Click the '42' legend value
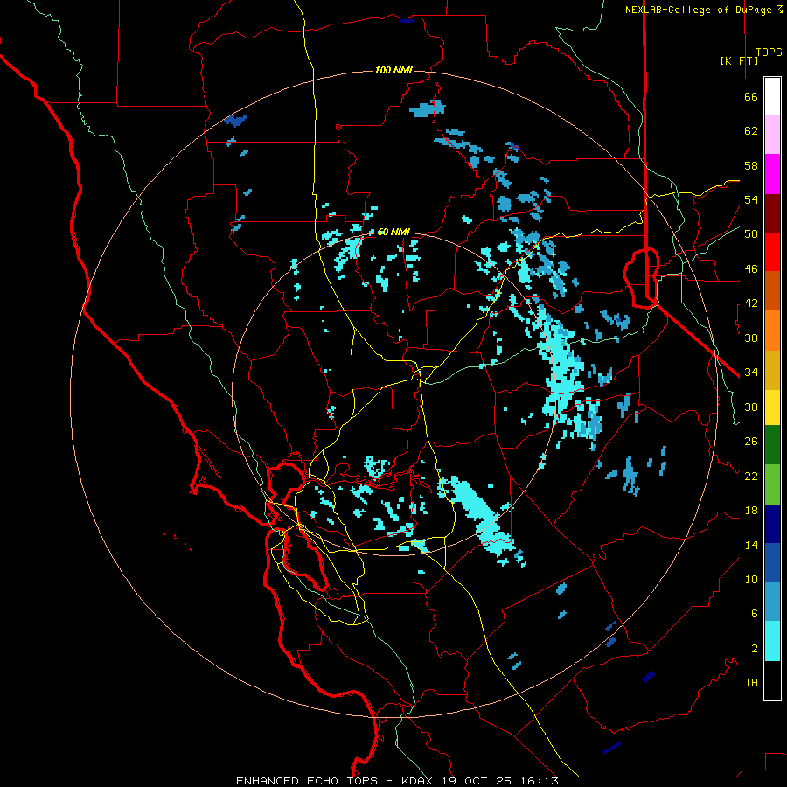This screenshot has height=787, width=787. tap(751, 303)
